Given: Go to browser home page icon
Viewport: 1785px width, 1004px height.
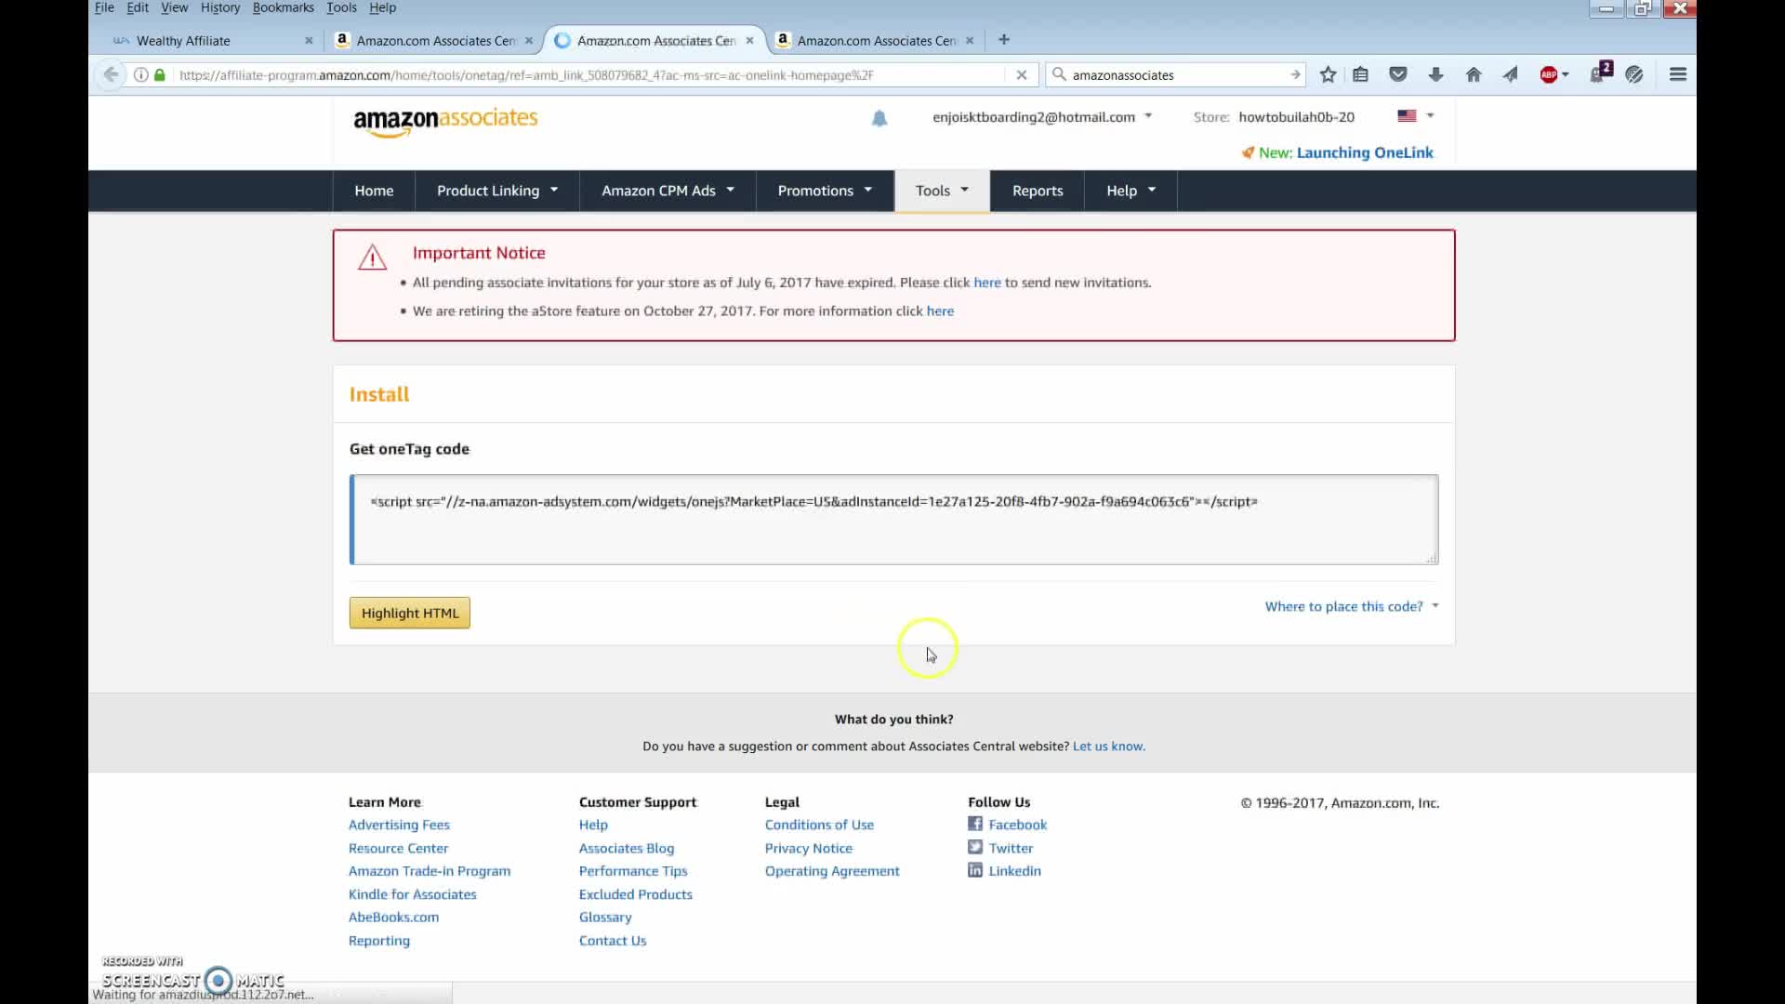Looking at the screenshot, I should pyautogui.click(x=1474, y=74).
